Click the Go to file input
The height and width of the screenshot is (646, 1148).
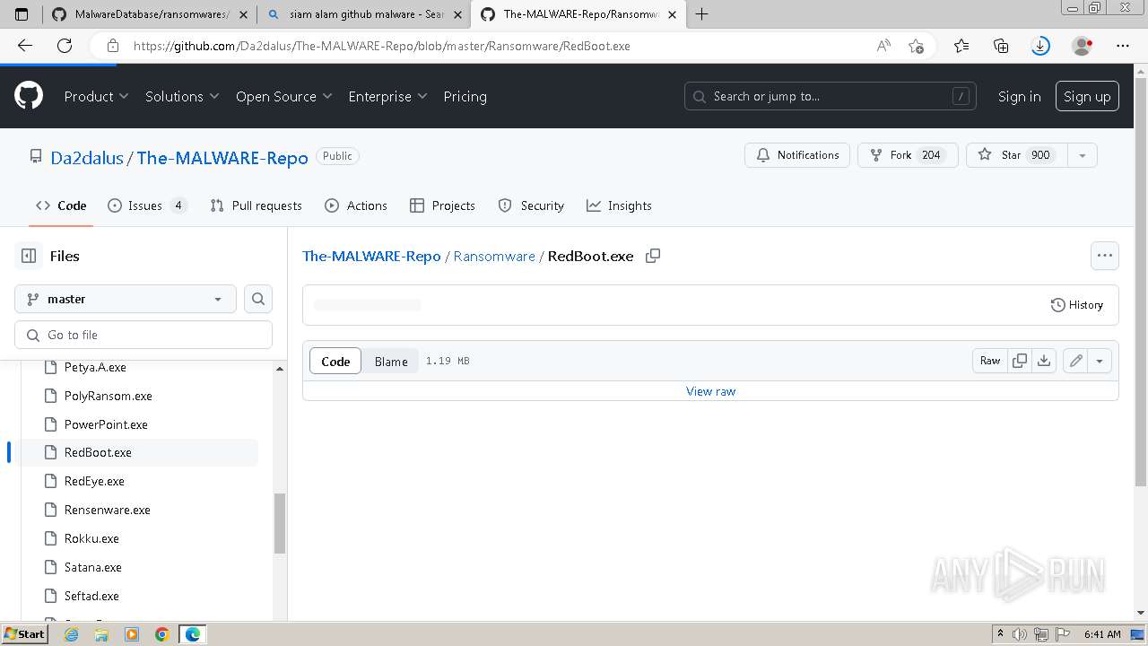point(143,335)
